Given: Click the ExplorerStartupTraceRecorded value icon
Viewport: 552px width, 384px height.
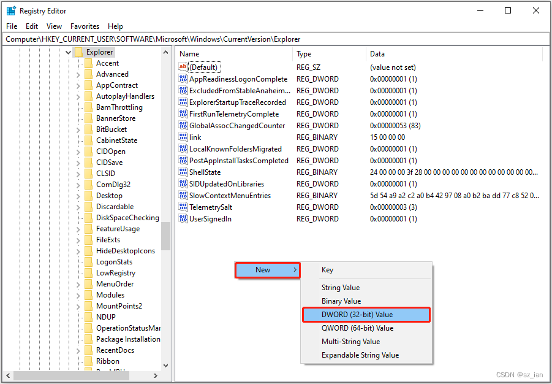Looking at the screenshot, I should coord(183,102).
